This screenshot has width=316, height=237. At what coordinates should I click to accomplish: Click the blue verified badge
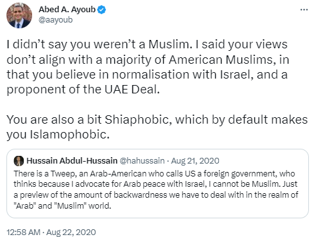tap(101, 10)
